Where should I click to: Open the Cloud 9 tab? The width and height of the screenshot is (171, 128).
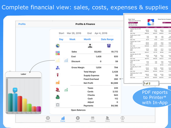[x=48, y=119]
